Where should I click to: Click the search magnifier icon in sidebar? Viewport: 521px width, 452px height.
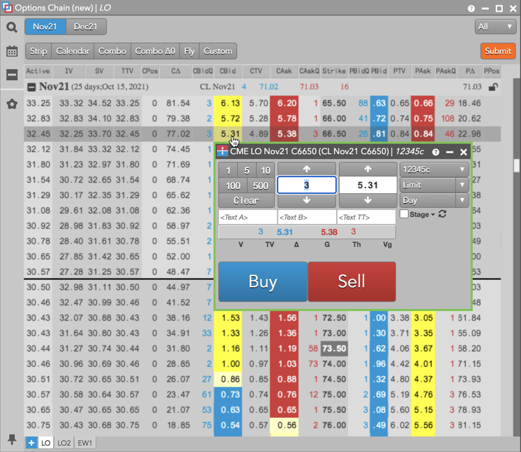point(12,27)
